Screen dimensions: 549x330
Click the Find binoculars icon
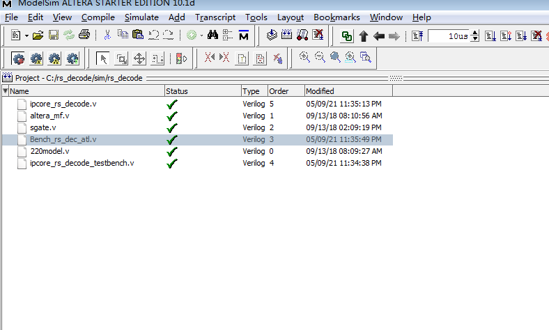[x=212, y=35]
